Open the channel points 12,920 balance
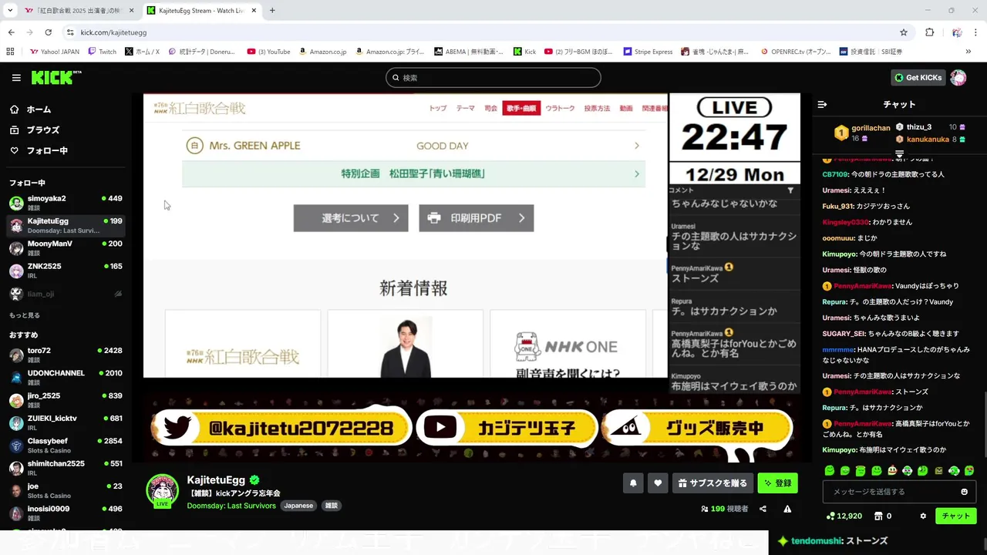The height and width of the screenshot is (555, 987). [844, 516]
